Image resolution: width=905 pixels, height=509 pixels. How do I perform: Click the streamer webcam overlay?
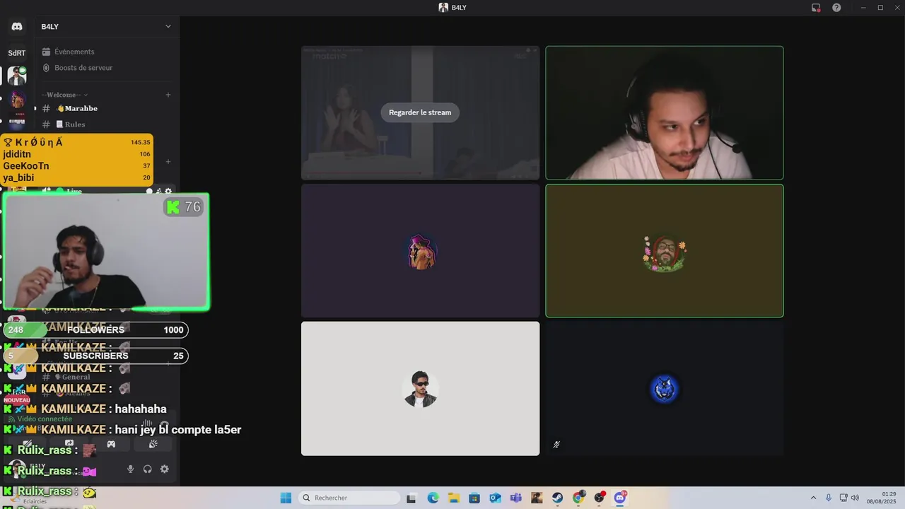[106, 252]
